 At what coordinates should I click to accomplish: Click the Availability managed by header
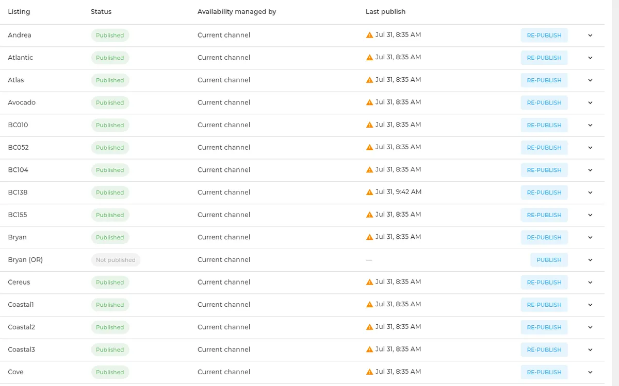pyautogui.click(x=237, y=11)
